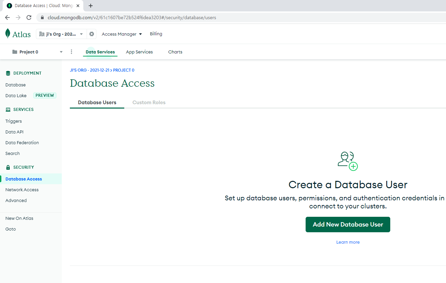Open organization settings gear icon
Screen dimensions: 446x283
[x=91, y=34]
